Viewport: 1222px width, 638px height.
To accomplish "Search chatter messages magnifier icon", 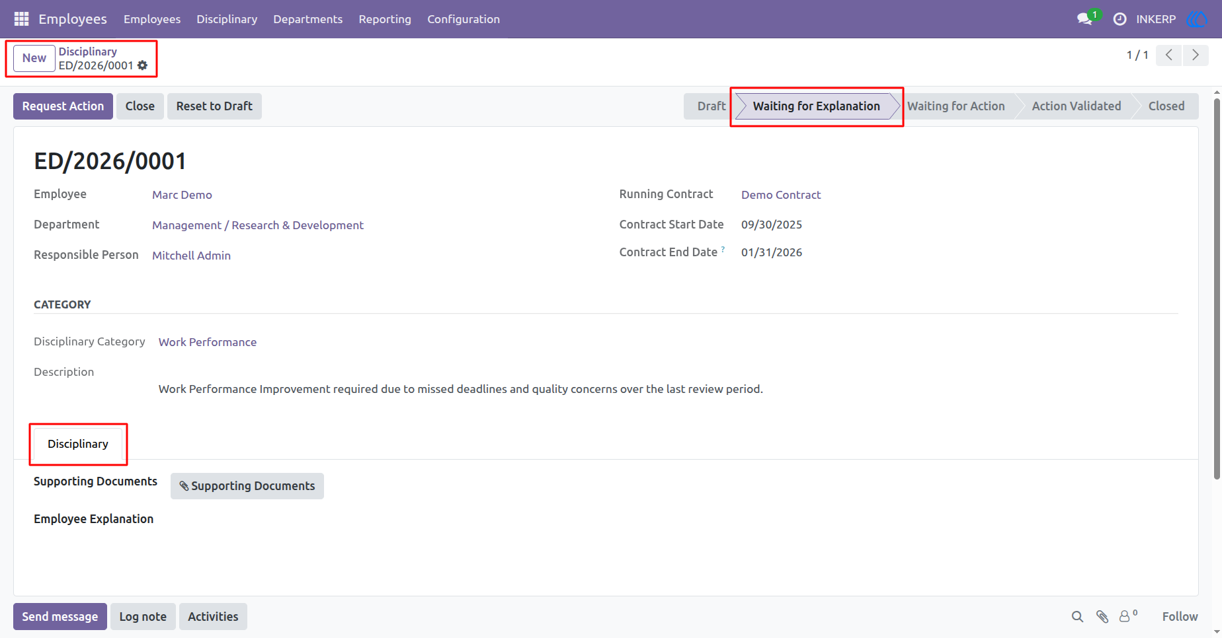I will [x=1077, y=617].
